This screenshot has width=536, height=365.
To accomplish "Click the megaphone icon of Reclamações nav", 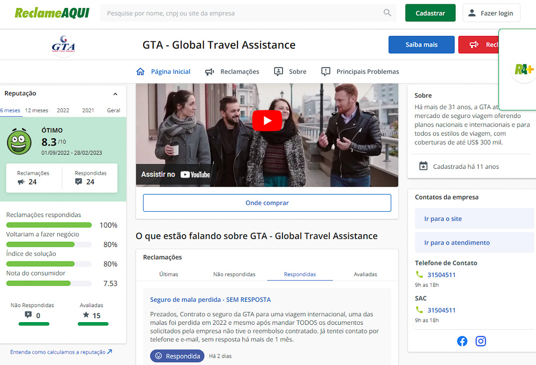I will click(x=209, y=72).
